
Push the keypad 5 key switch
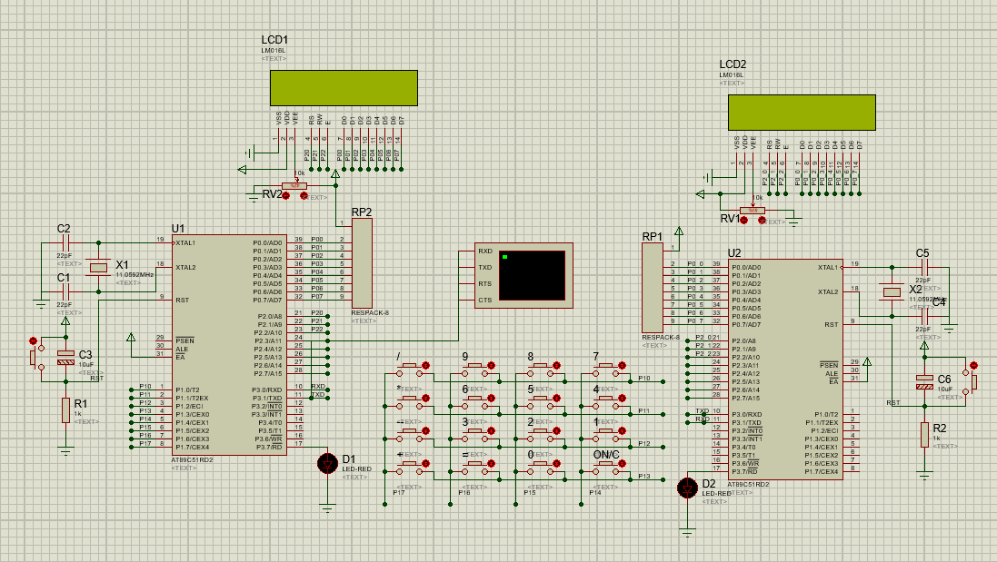pyautogui.click(x=541, y=401)
